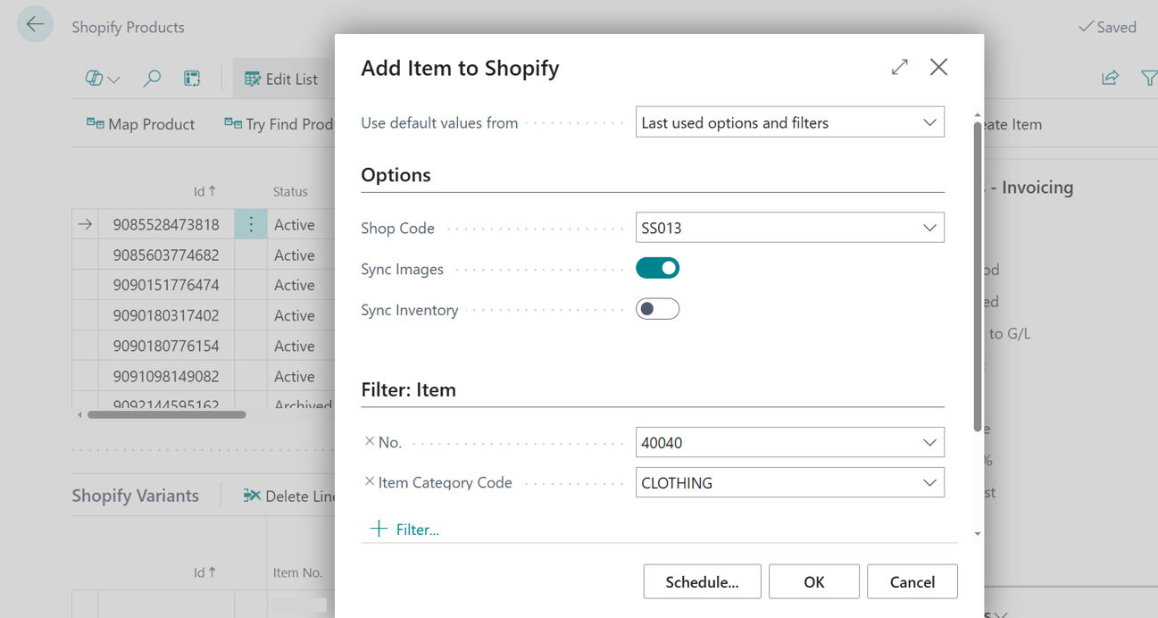Open the search magnifier icon
1158x618 pixels.
point(152,79)
